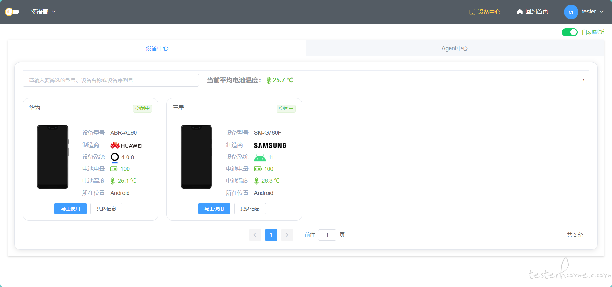This screenshot has width=612, height=287.
Task: Click the thermometer icon beside 25.1 ℃
Action: point(113,181)
